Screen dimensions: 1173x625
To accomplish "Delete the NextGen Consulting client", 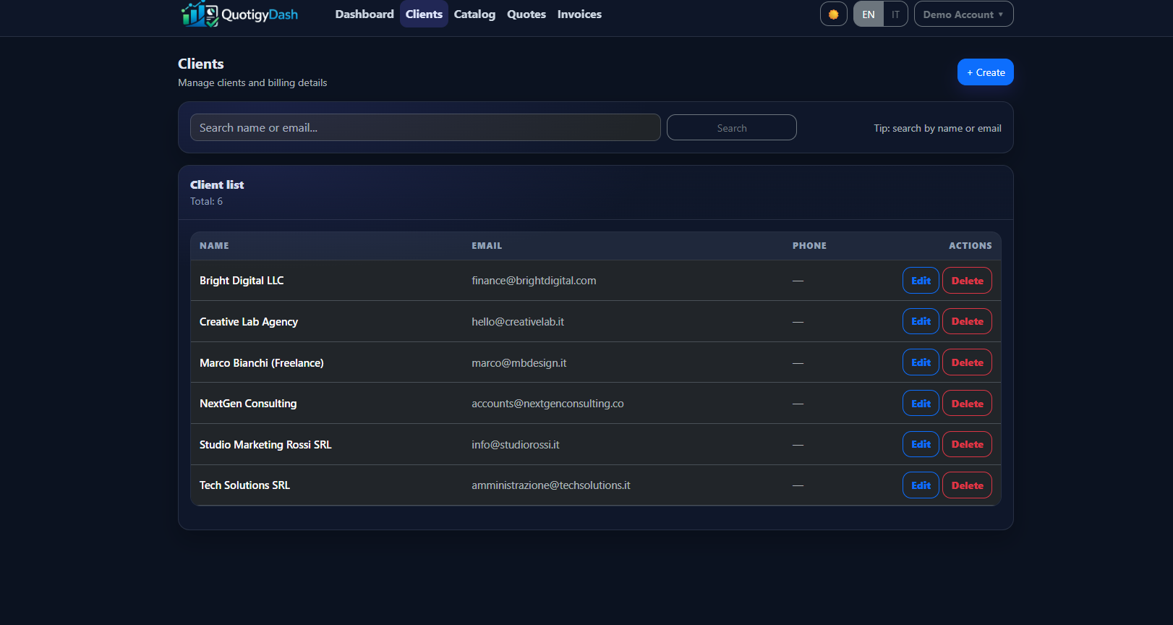I will (x=967, y=404).
